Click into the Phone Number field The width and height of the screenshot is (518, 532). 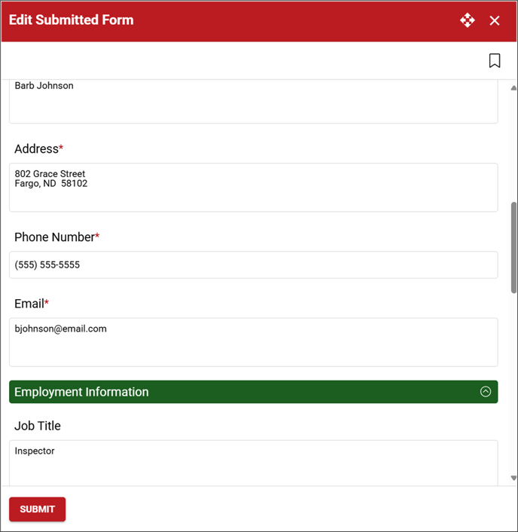[x=253, y=265]
